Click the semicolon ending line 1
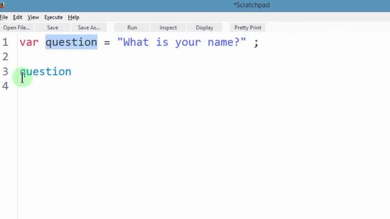This screenshot has width=390, height=219. pos(256,43)
